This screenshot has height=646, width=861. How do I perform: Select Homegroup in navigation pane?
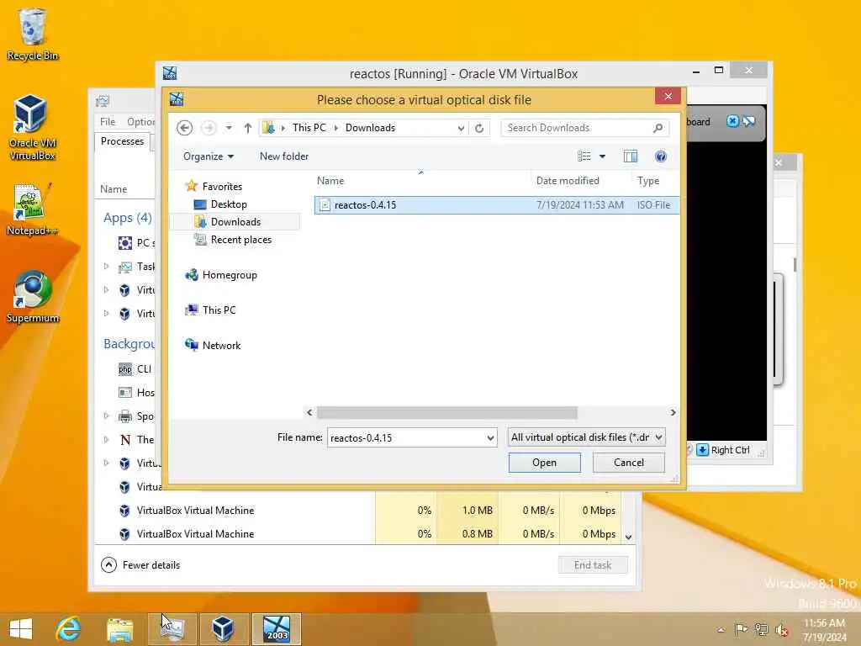point(230,275)
